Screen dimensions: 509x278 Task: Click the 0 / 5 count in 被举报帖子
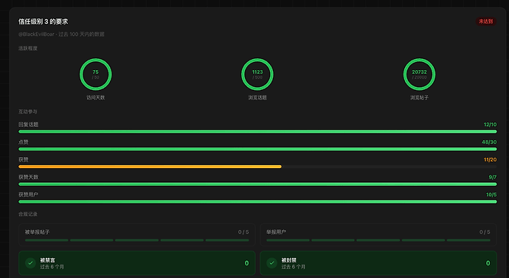pyautogui.click(x=243, y=232)
